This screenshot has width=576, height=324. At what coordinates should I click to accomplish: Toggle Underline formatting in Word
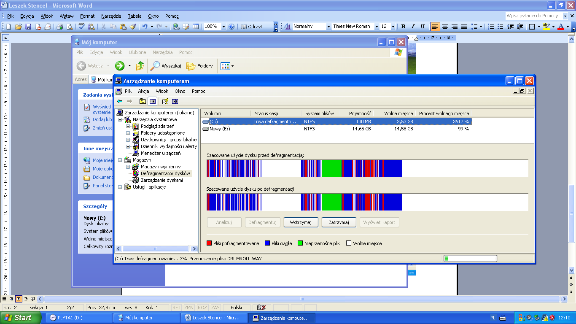[x=423, y=27]
